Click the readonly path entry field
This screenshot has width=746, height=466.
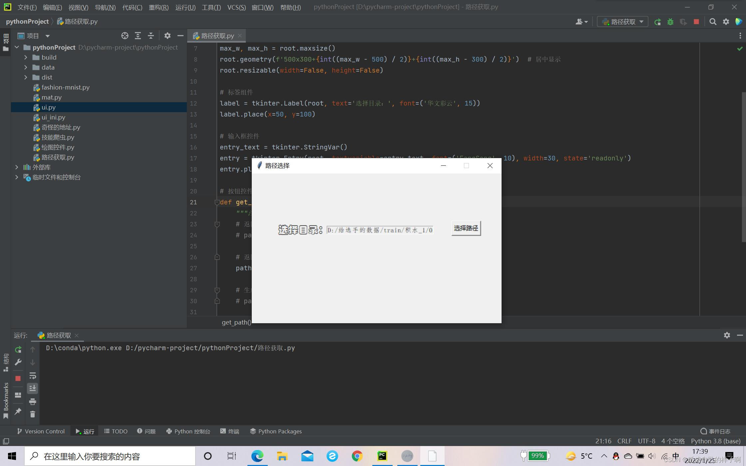click(380, 230)
